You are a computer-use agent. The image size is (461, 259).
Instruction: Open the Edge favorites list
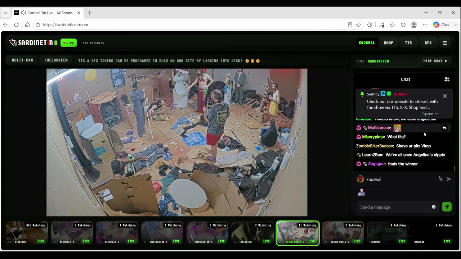click(392, 25)
